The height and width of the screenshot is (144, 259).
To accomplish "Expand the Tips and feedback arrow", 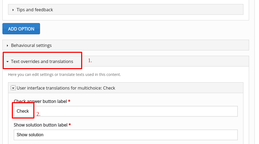I will [x=13, y=10].
